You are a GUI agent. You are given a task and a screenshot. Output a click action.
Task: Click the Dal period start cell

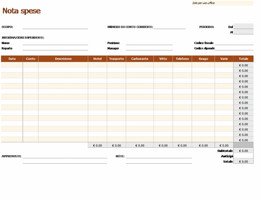tap(243, 27)
